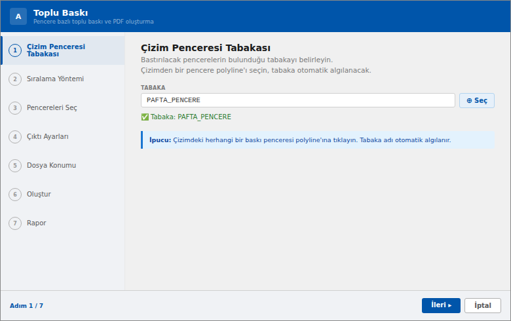Select step 7 circle icon
Screen dimensions: 511x321
pyautogui.click(x=15, y=223)
